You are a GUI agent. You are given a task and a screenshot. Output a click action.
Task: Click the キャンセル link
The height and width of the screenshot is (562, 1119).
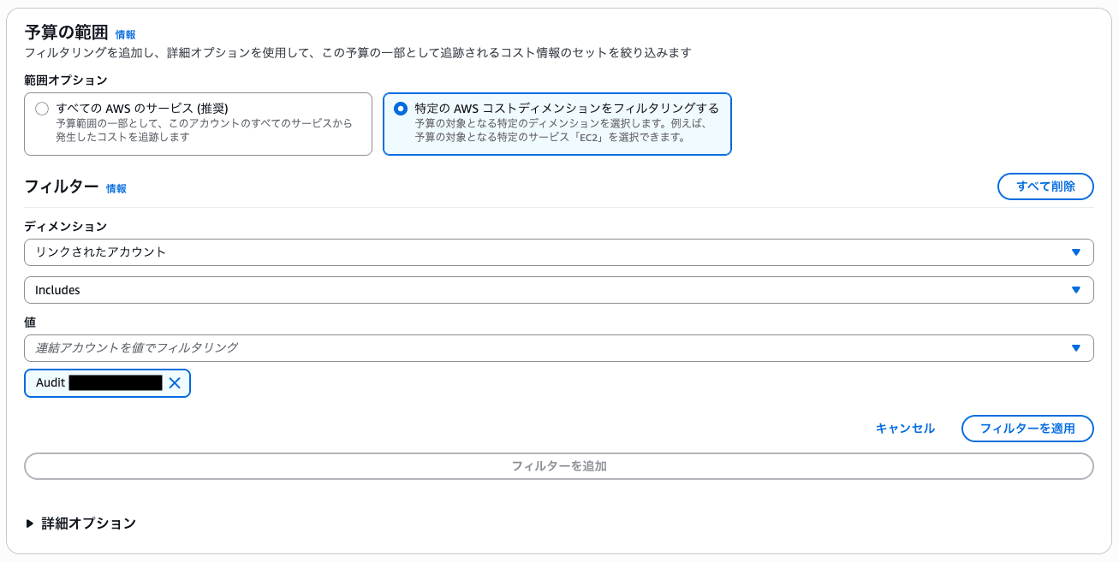pyautogui.click(x=904, y=428)
